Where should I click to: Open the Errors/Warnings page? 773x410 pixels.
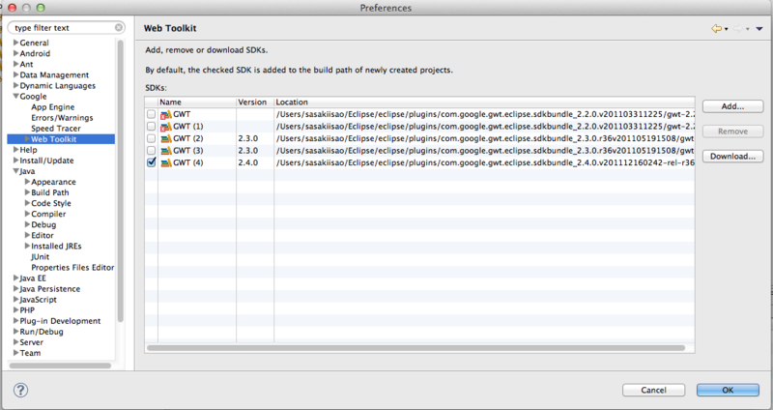62,118
